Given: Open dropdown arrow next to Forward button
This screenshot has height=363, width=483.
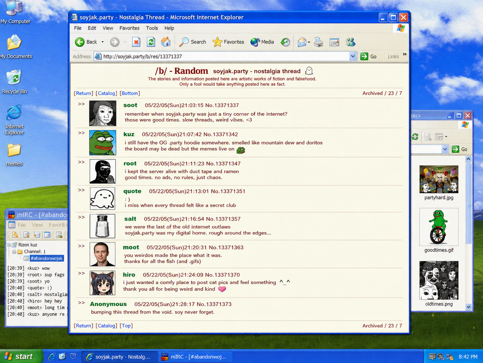Looking at the screenshot, I should [125, 42].
